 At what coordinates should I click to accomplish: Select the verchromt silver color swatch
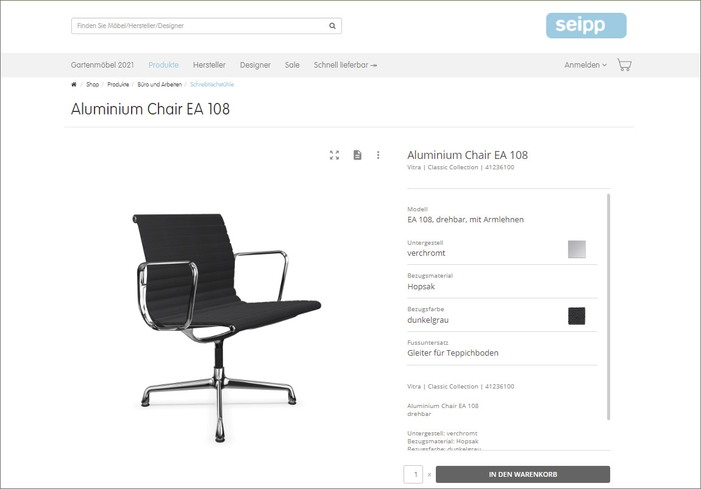click(577, 249)
